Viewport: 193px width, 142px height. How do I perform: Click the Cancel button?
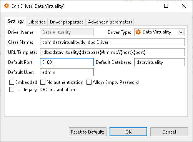[169, 132]
